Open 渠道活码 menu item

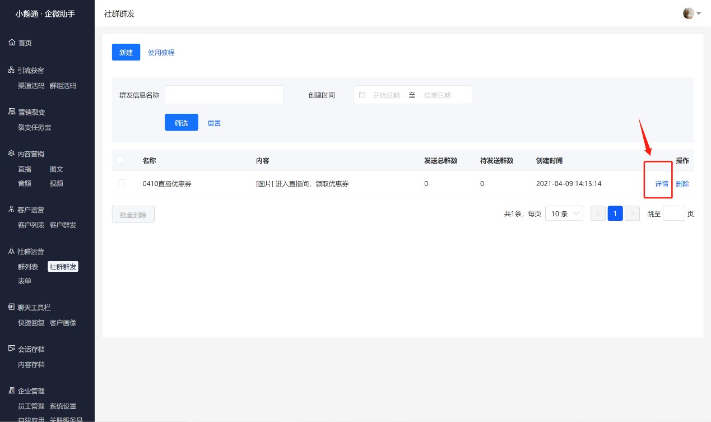pyautogui.click(x=31, y=86)
